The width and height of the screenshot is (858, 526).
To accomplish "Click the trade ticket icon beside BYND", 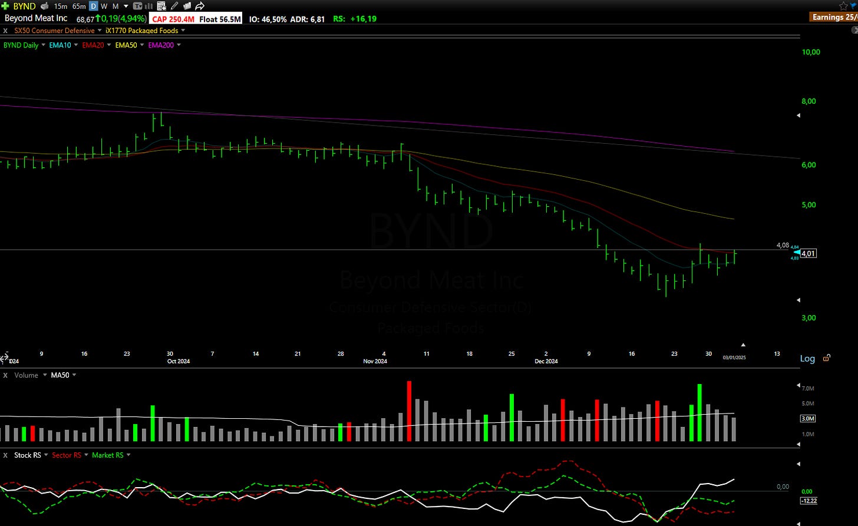I will coord(44,6).
